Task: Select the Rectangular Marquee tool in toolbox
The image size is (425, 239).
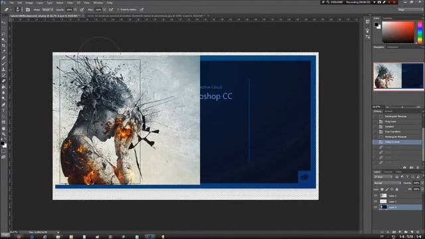Action: [3, 28]
